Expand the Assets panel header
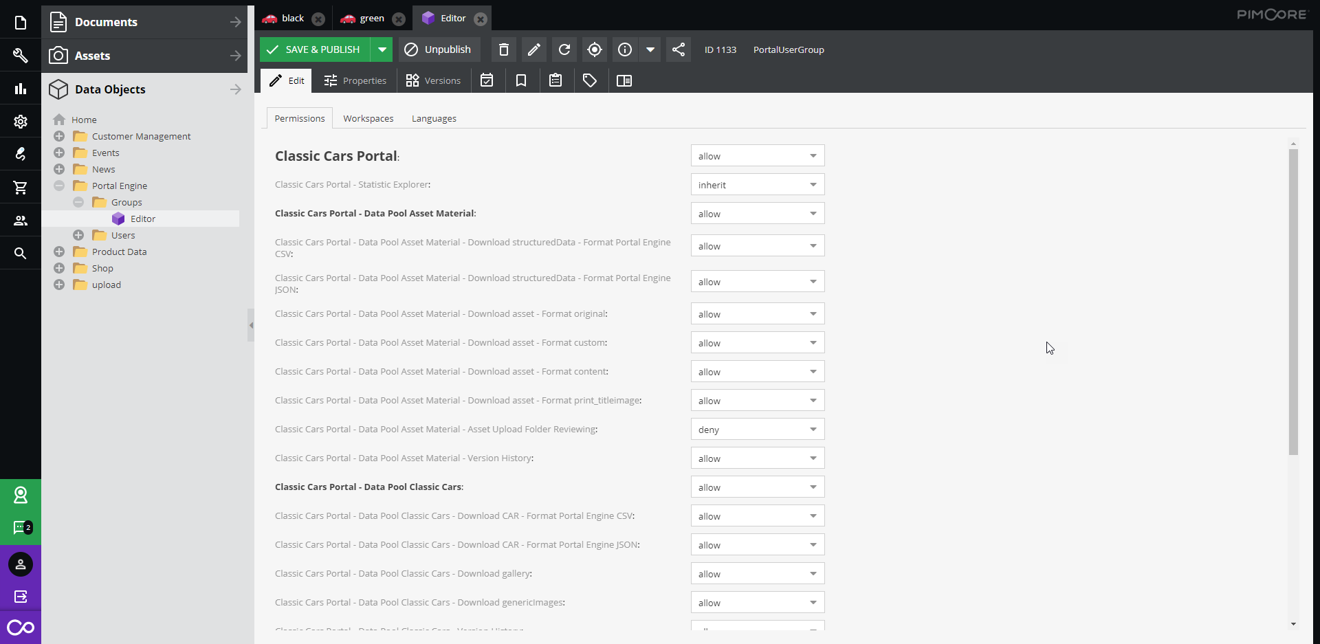Image resolution: width=1320 pixels, height=644 pixels. (x=144, y=56)
